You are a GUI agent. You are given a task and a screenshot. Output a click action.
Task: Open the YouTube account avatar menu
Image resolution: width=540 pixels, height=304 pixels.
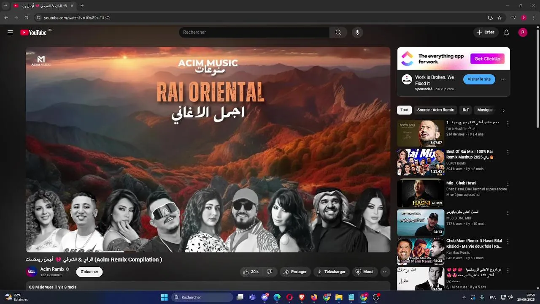click(x=523, y=33)
